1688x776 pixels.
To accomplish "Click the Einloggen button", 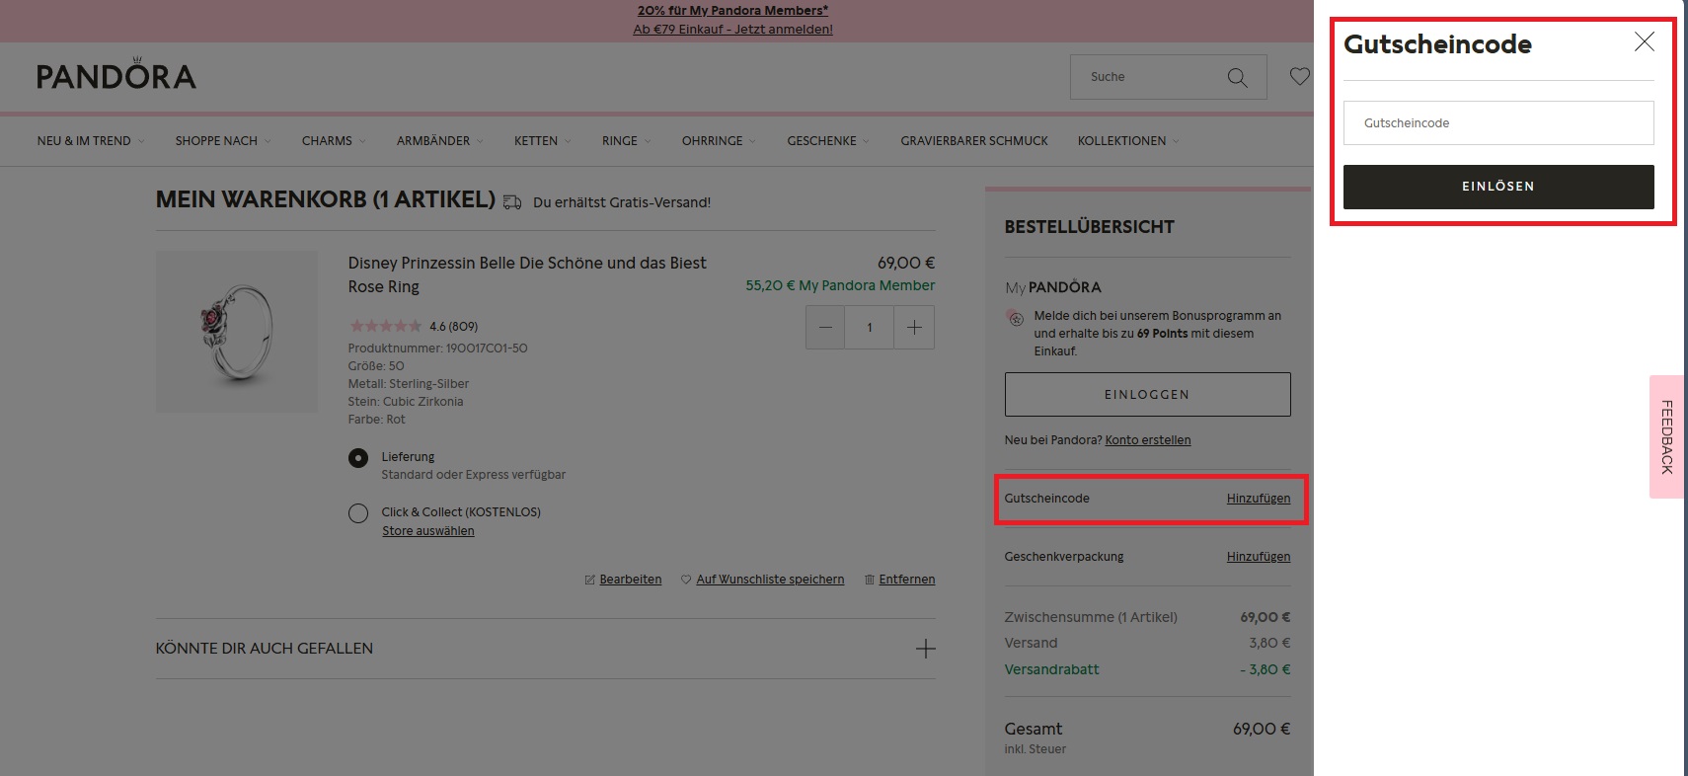I will coord(1147,394).
